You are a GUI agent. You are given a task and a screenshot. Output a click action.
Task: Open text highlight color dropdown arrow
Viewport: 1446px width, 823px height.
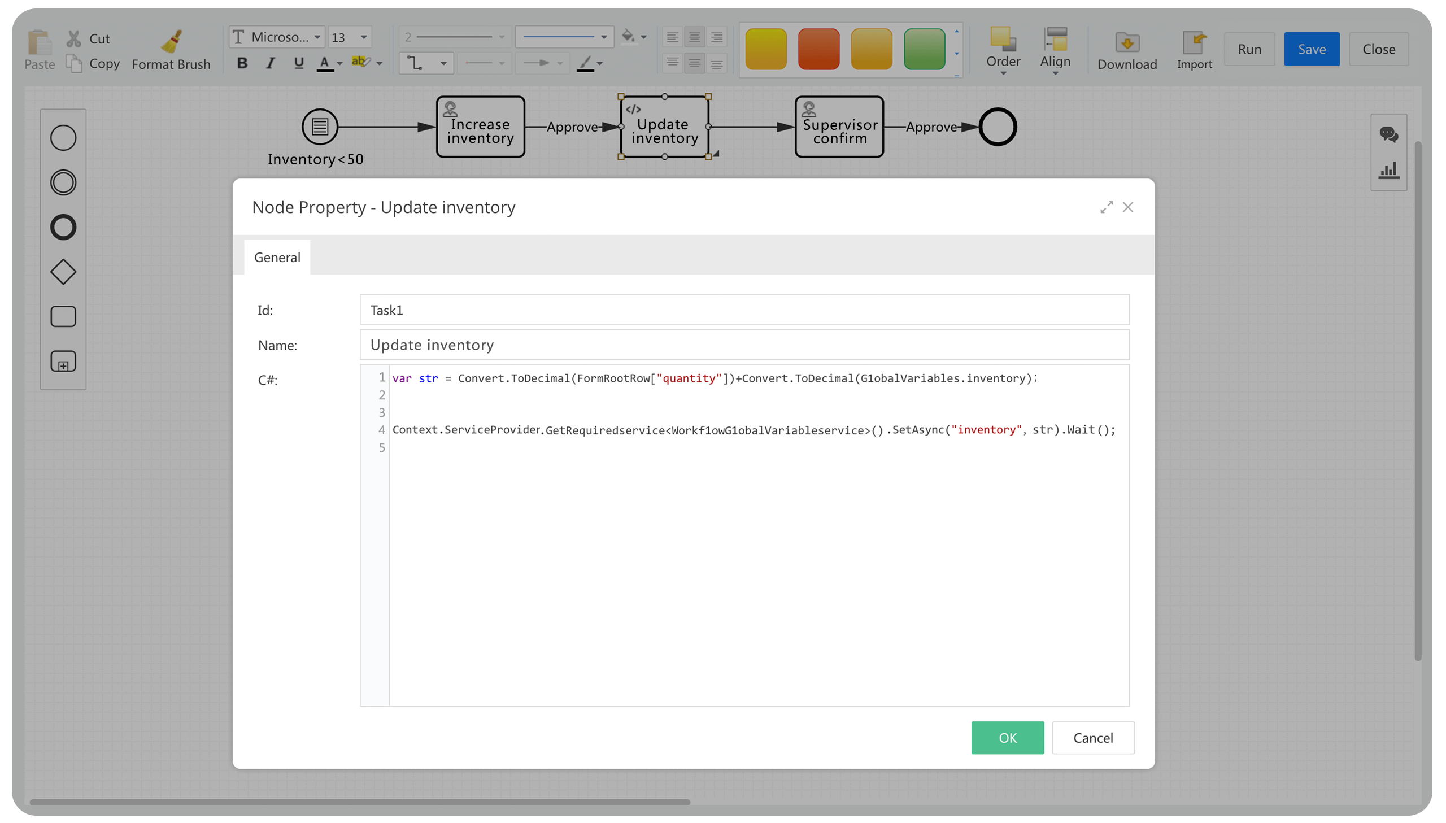[x=379, y=64]
